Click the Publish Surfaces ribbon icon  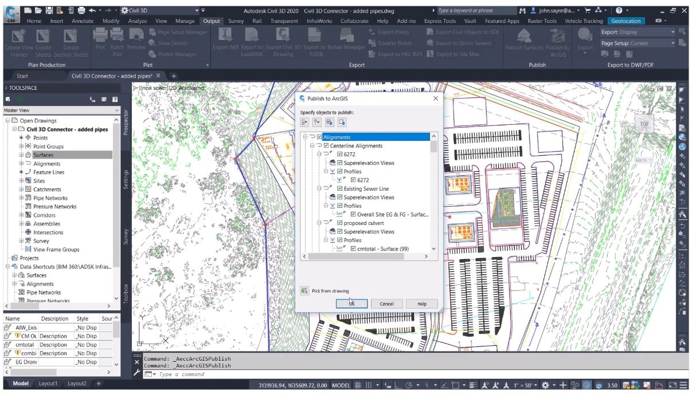pos(524,36)
